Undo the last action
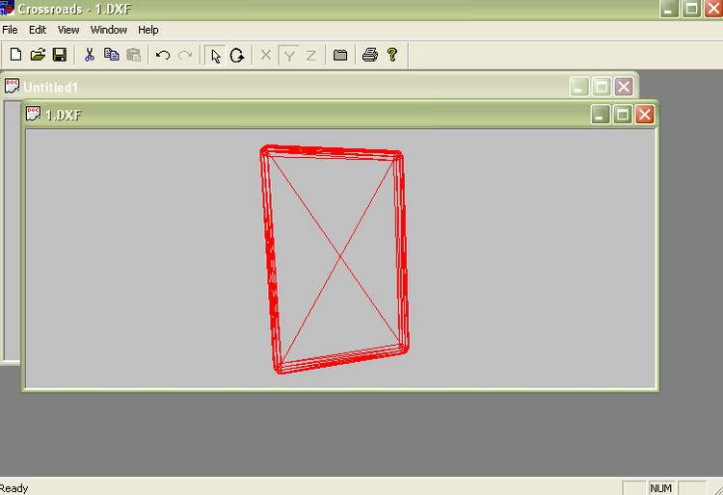The height and width of the screenshot is (495, 723). 163,55
